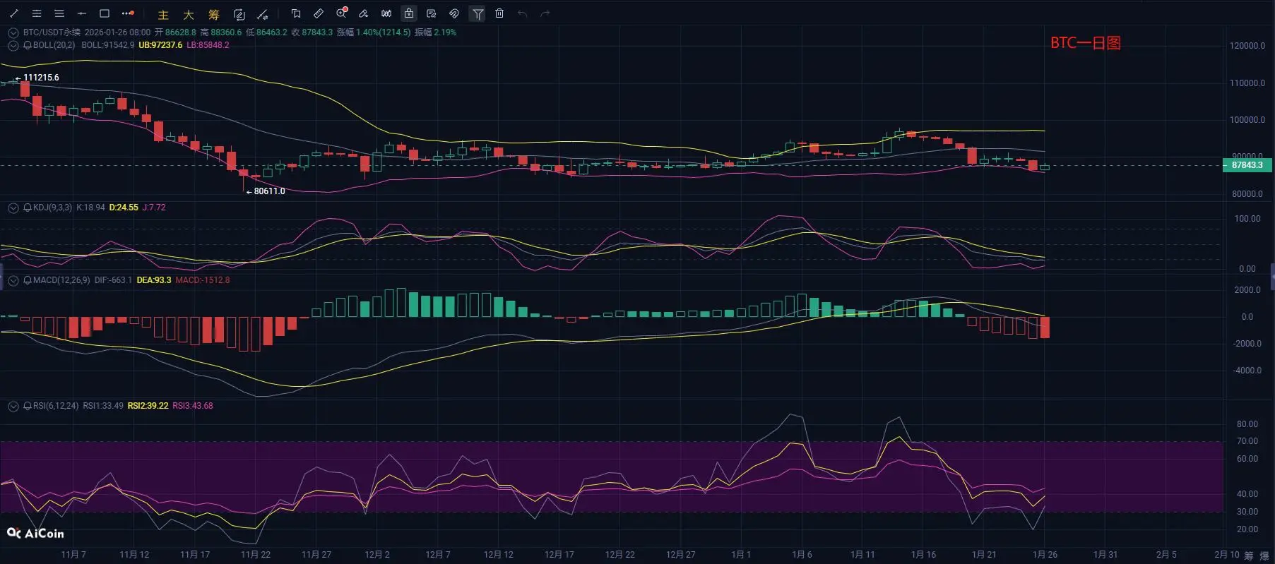The image size is (1275, 564).
Task: Toggle the filter funnel icon
Action: pos(478,13)
